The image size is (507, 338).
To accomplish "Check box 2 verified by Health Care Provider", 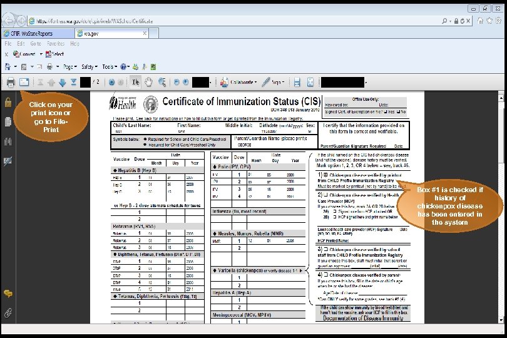I will click(325, 195).
